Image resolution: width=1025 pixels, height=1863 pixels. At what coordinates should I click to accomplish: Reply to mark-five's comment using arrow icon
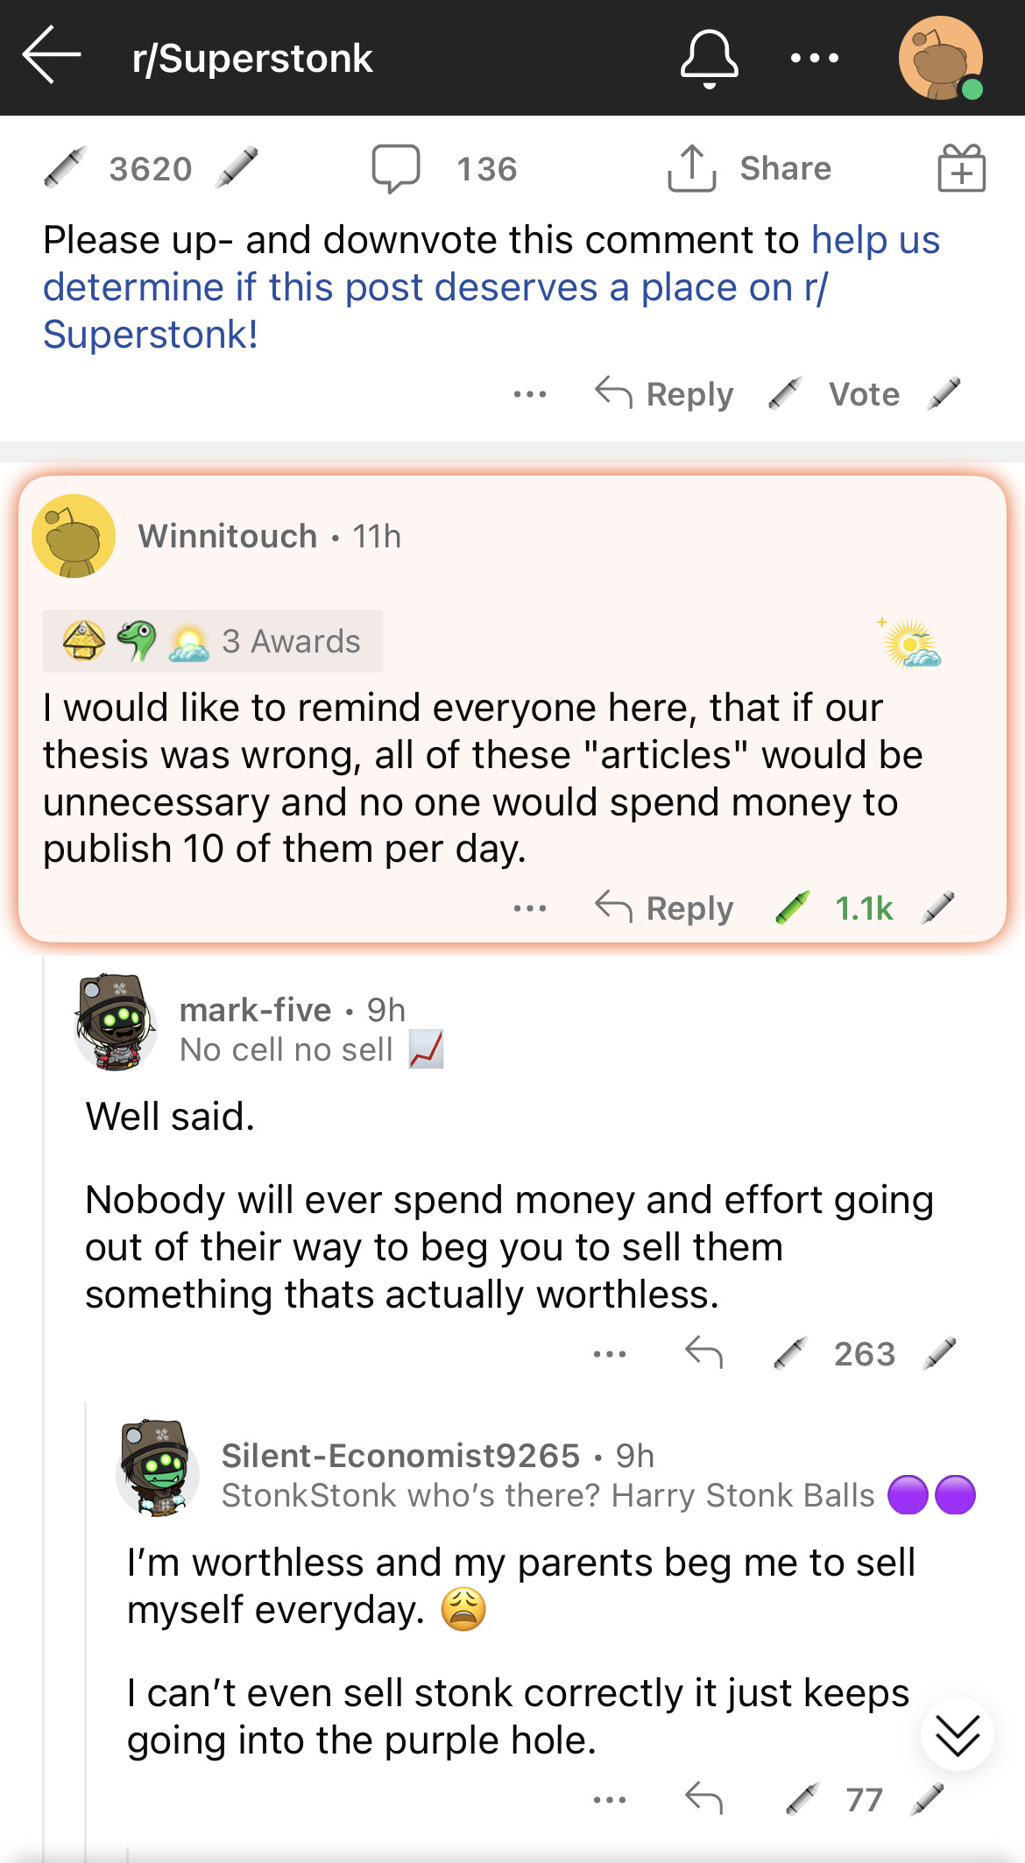tap(703, 1353)
